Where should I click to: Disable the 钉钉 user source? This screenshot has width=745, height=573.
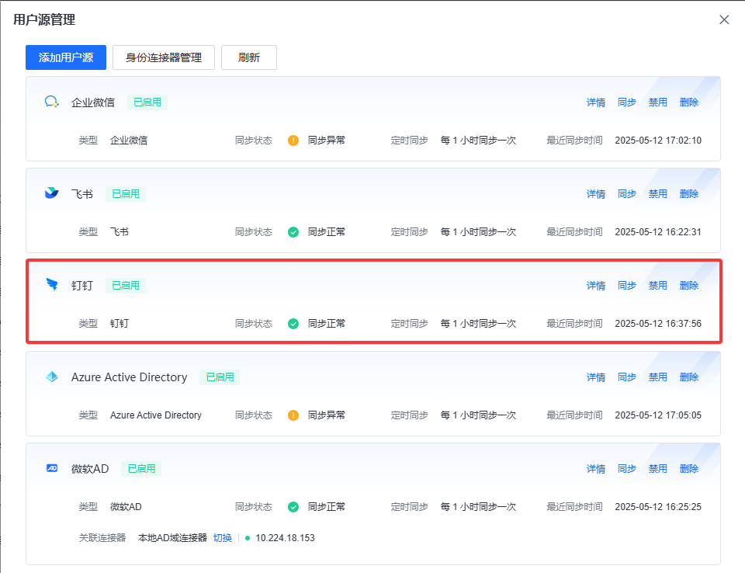657,286
